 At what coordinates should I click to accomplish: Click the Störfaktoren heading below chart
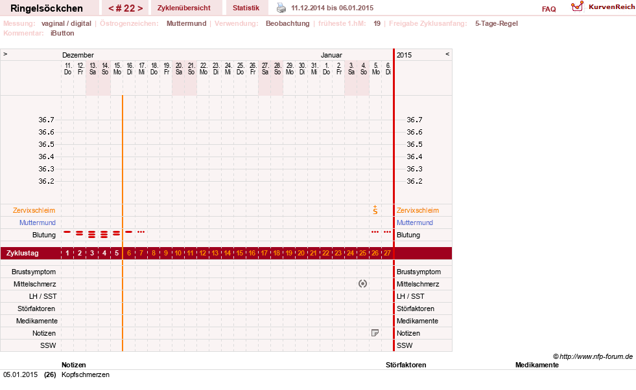tap(406, 365)
